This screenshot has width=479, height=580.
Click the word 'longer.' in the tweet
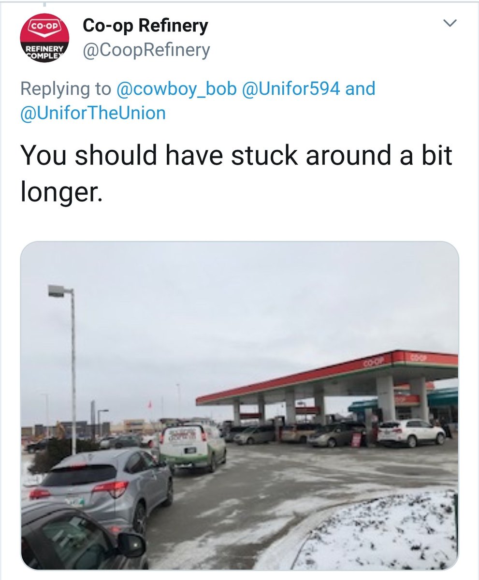[61, 192]
